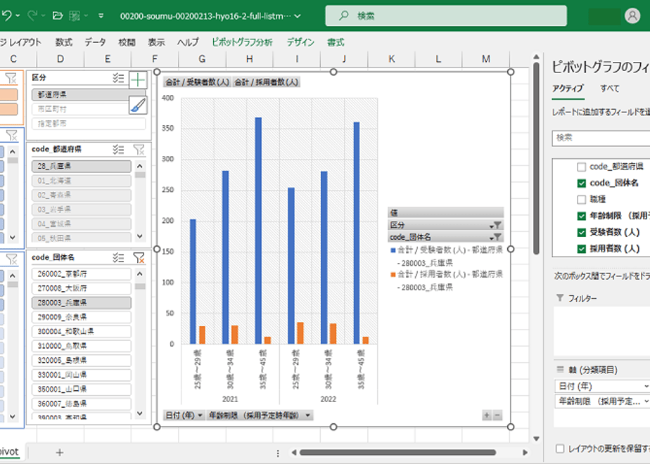
Task: Switch to アクティブ tab in field pane
Action: tap(568, 89)
